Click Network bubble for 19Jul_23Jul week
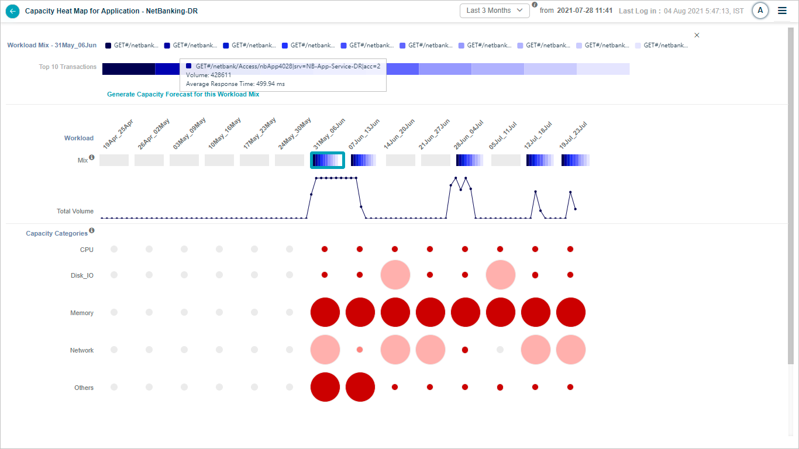The width and height of the screenshot is (799, 449). [571, 350]
